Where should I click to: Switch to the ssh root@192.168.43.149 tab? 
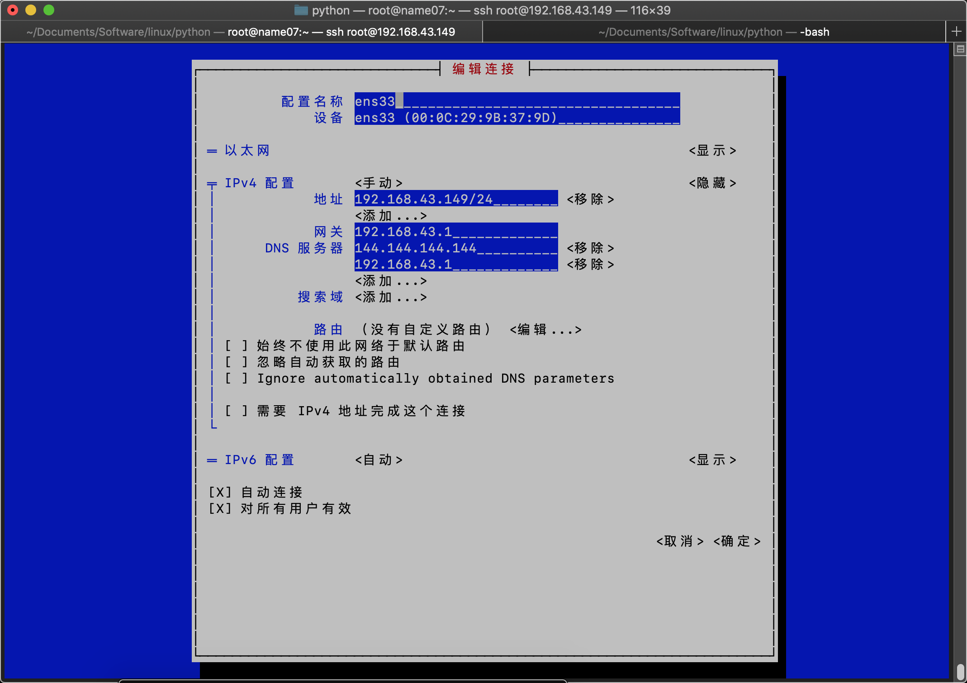[242, 32]
